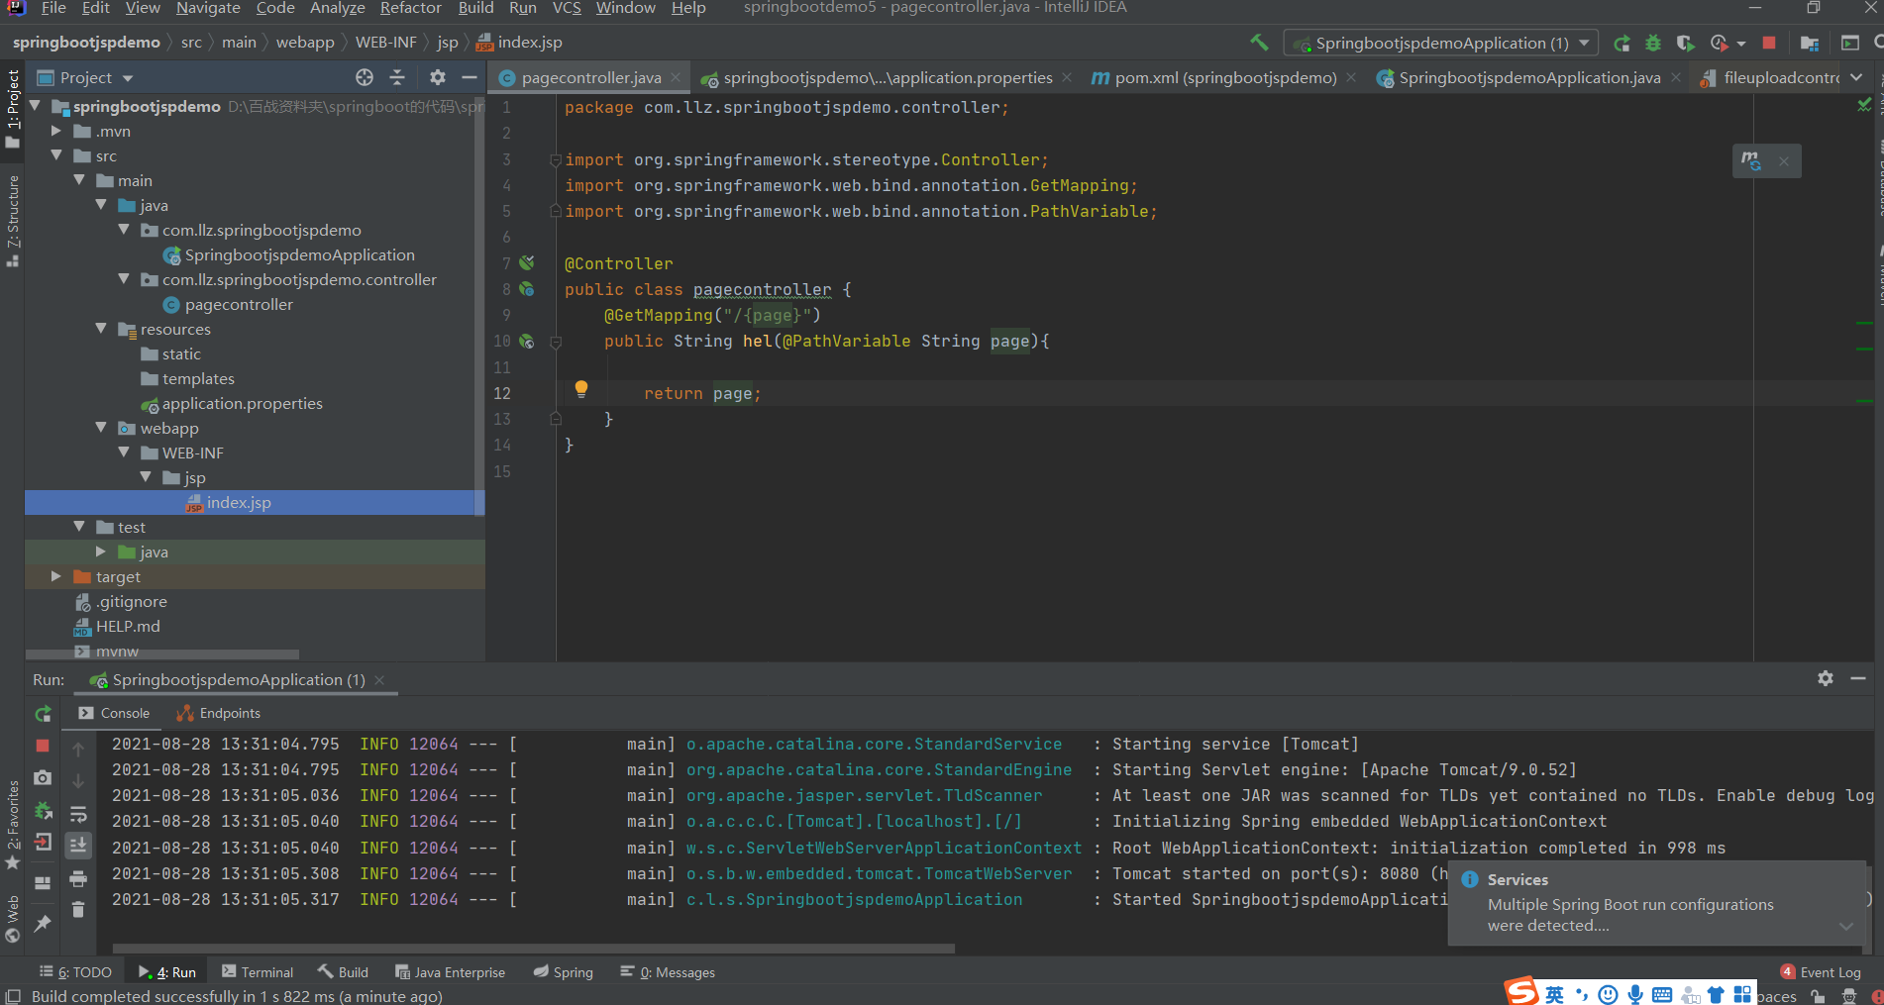Click the Maven reload floating icon
Screen dimensions: 1884x1005
point(1751,160)
